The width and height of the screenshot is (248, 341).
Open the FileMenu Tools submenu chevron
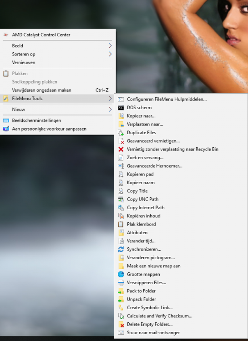110,99
